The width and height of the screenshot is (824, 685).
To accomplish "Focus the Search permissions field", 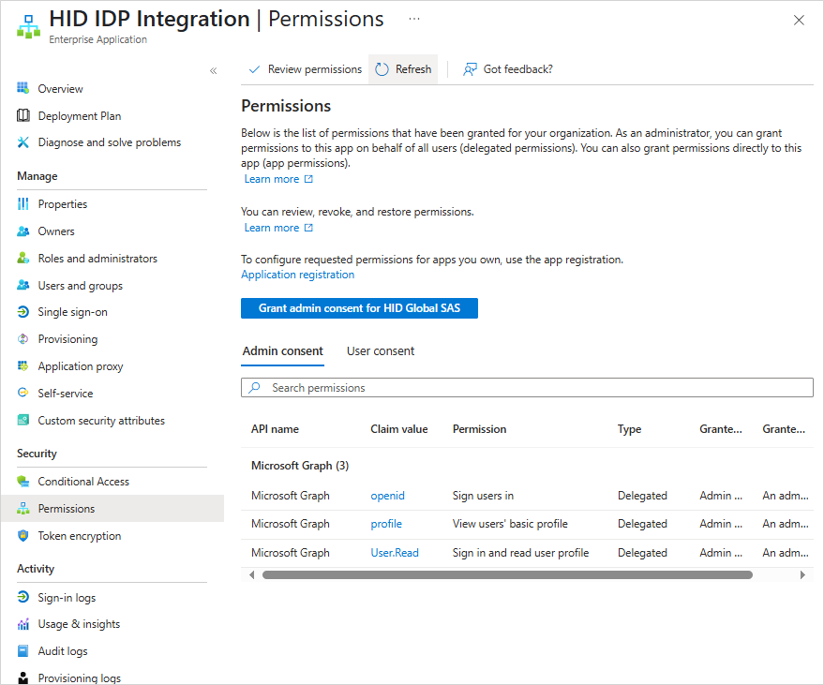I will click(527, 388).
